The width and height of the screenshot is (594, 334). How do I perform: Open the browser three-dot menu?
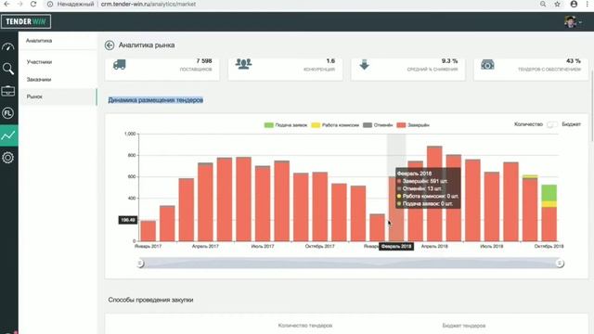[588, 4]
